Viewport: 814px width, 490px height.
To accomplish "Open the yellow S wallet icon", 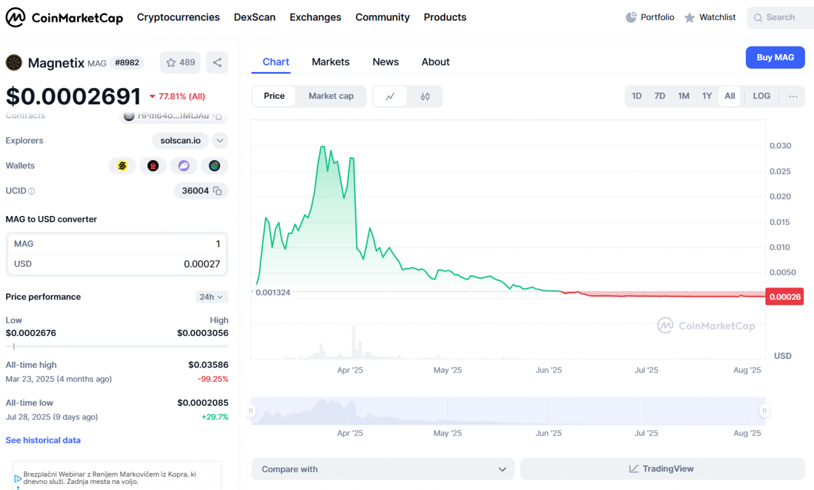I will 122,166.
